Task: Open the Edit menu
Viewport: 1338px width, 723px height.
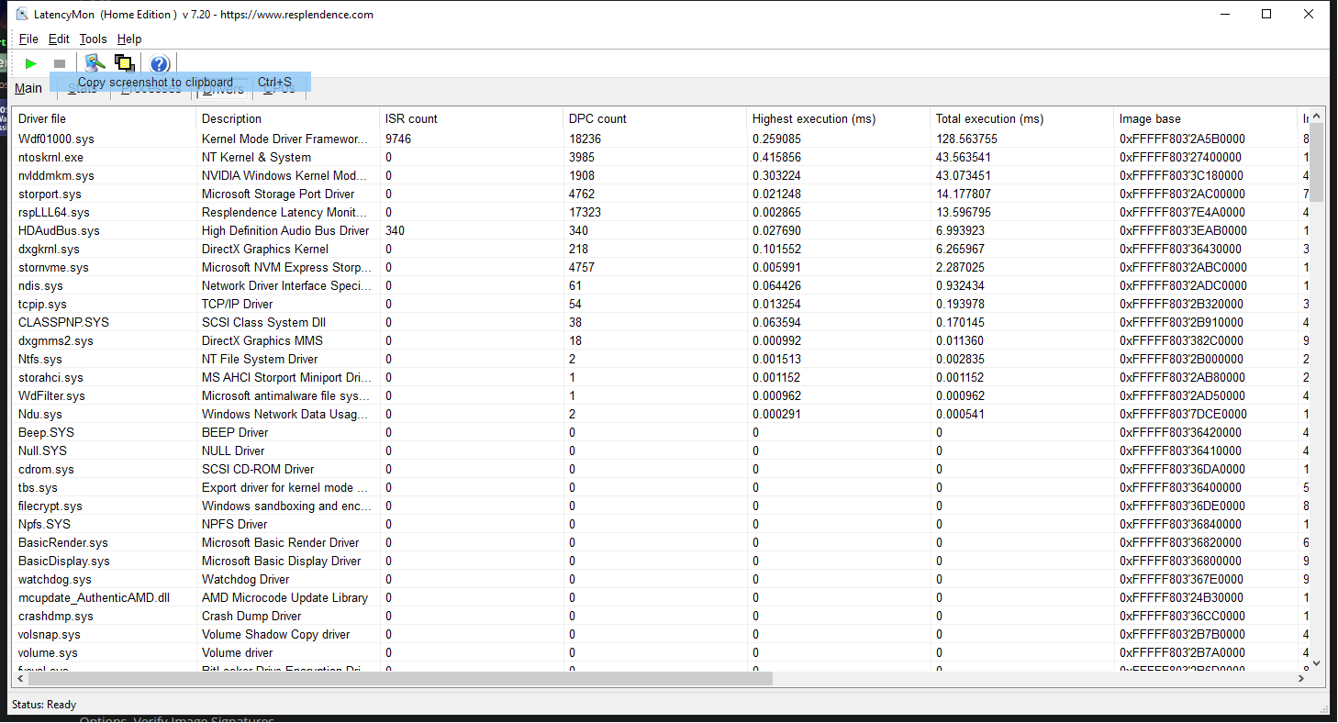Action: (59, 39)
